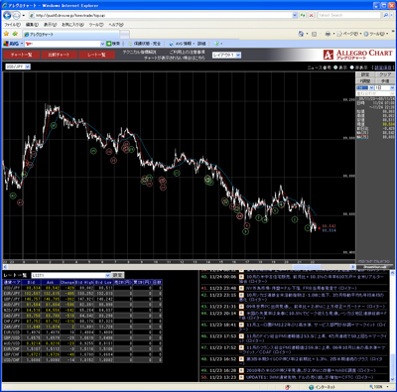Click the news list scroll down arrow
Viewport: 397px width, 392px height.
pyautogui.click(x=393, y=379)
